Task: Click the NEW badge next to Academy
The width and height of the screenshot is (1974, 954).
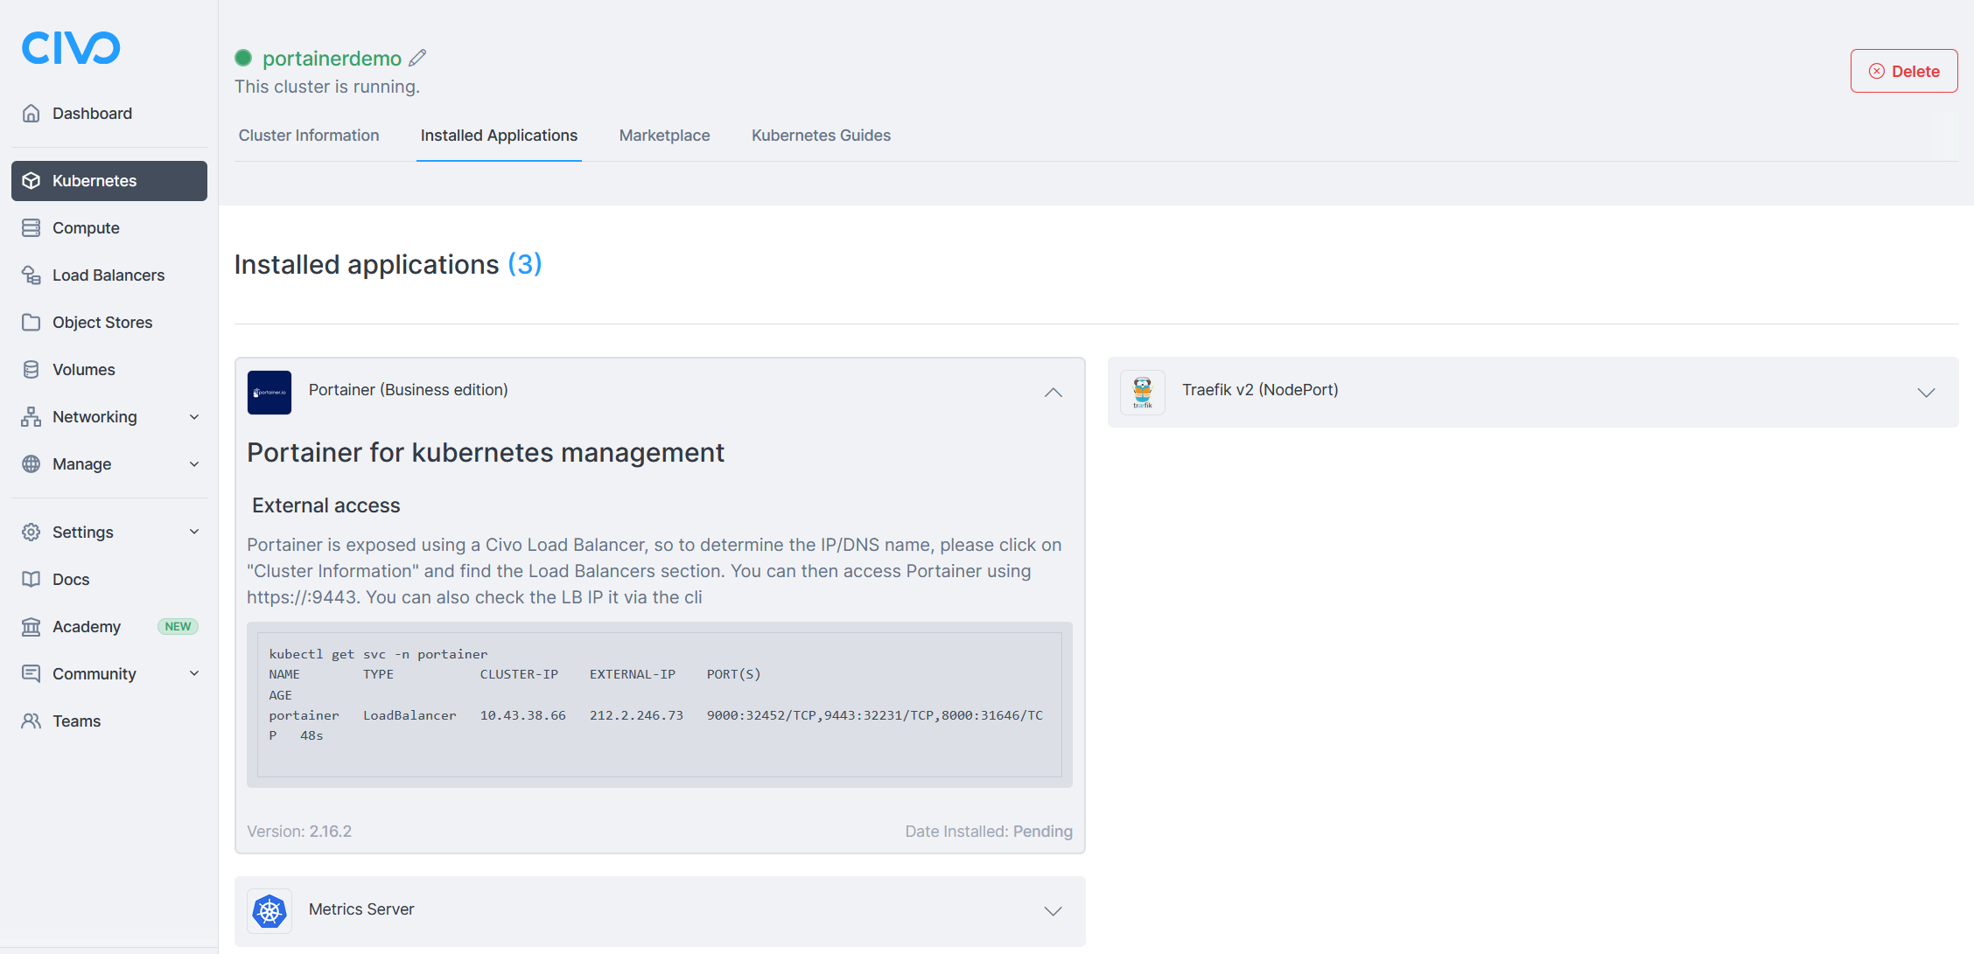Action: point(178,626)
